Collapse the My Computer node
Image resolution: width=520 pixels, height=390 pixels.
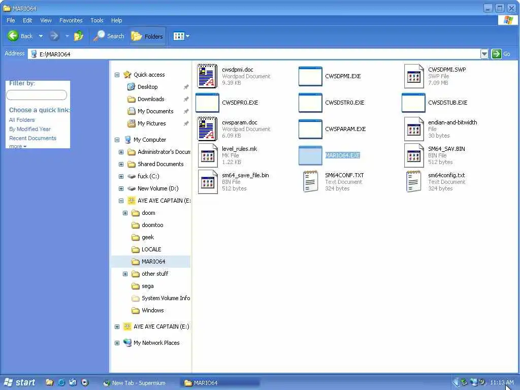pos(117,140)
